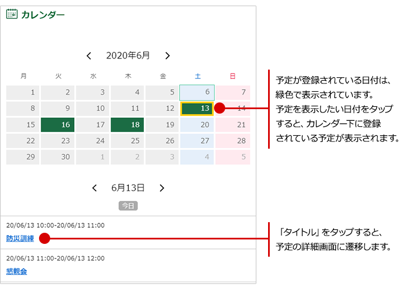
Task: Select Wednesday date 10
Action: coord(93,109)
